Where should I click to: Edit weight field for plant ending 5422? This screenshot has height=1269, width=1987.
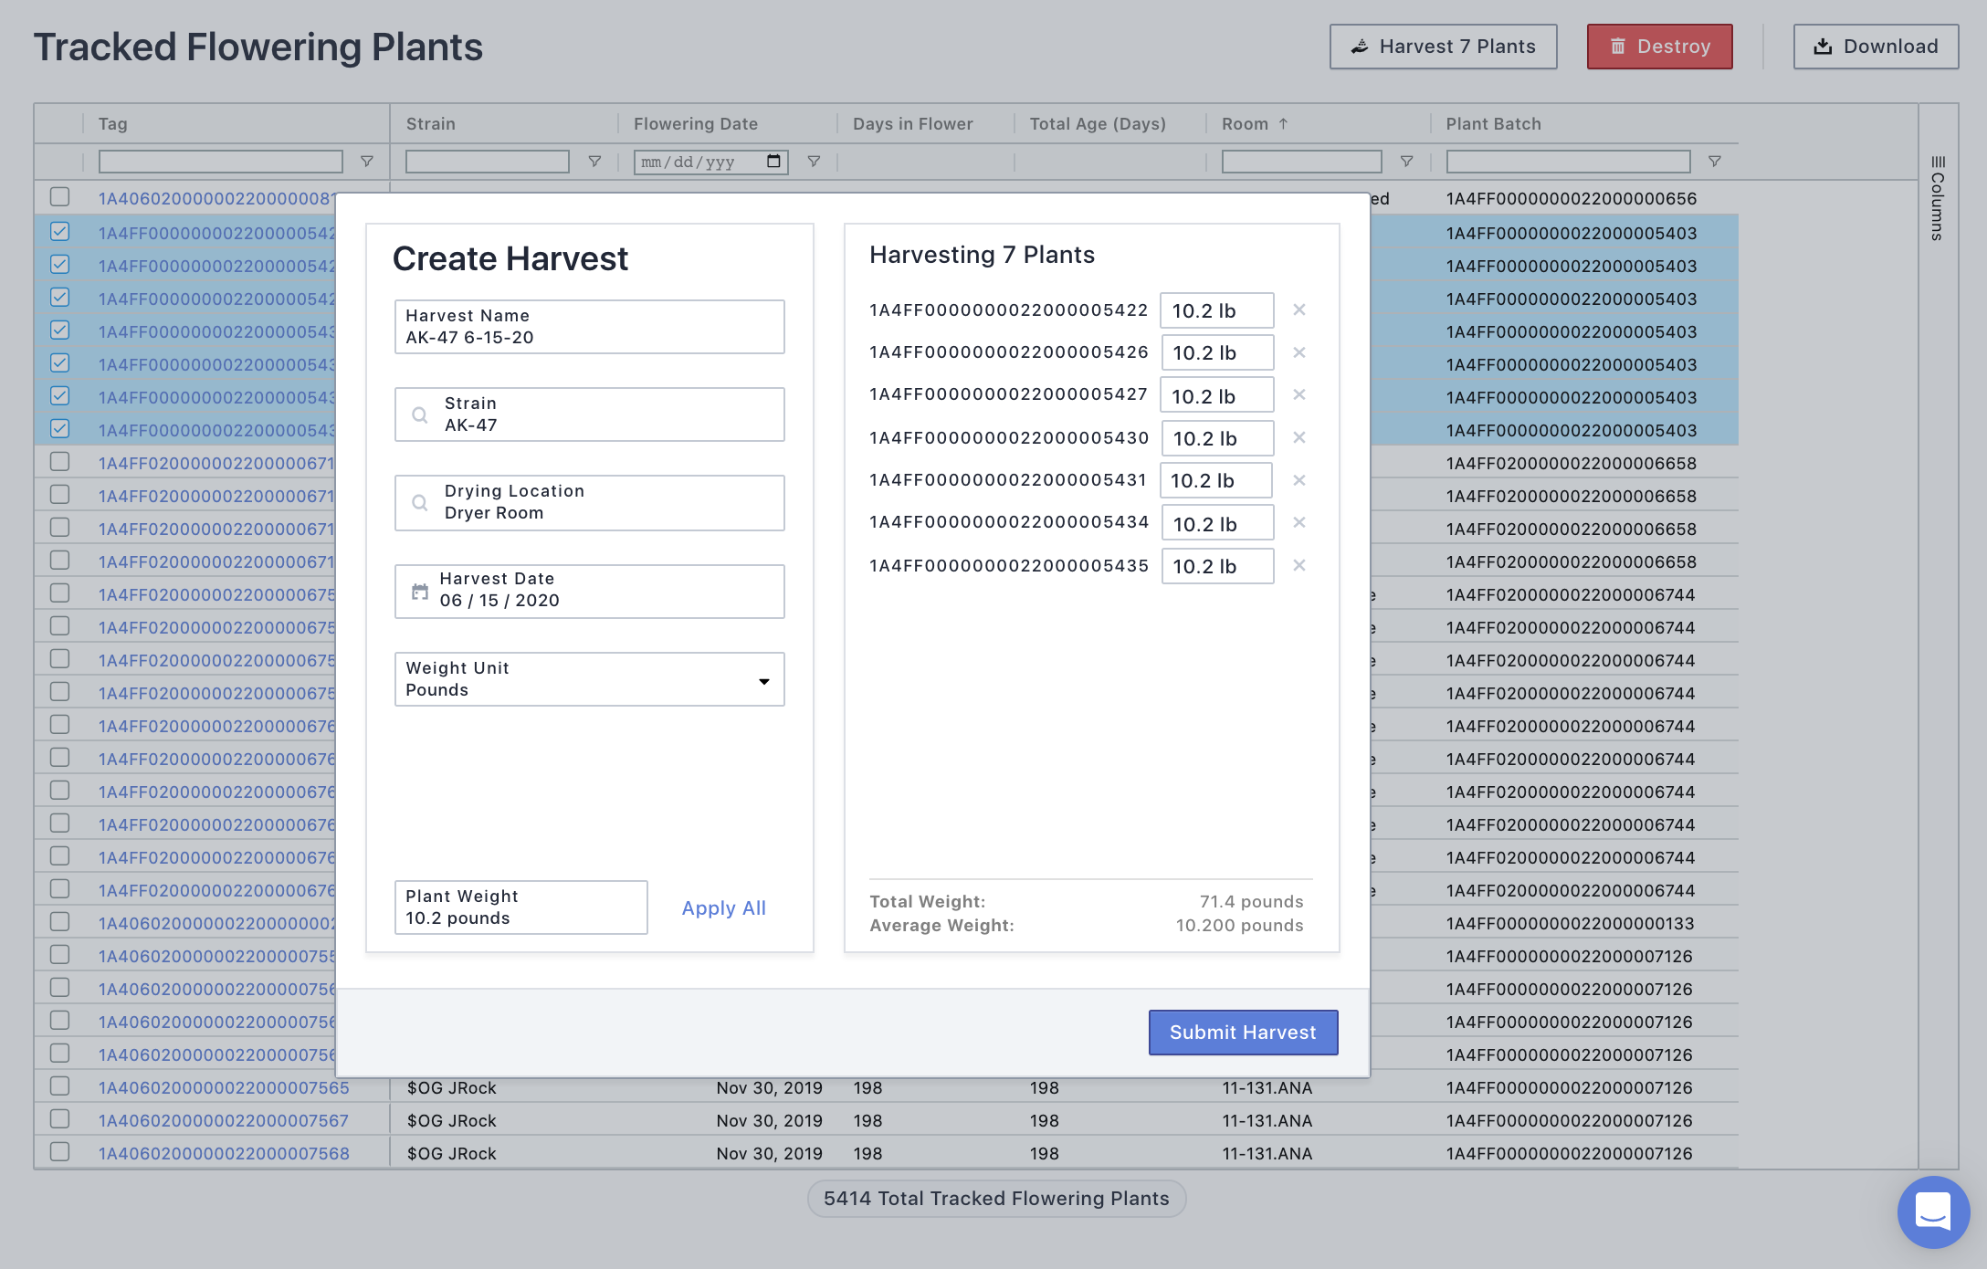(1217, 310)
